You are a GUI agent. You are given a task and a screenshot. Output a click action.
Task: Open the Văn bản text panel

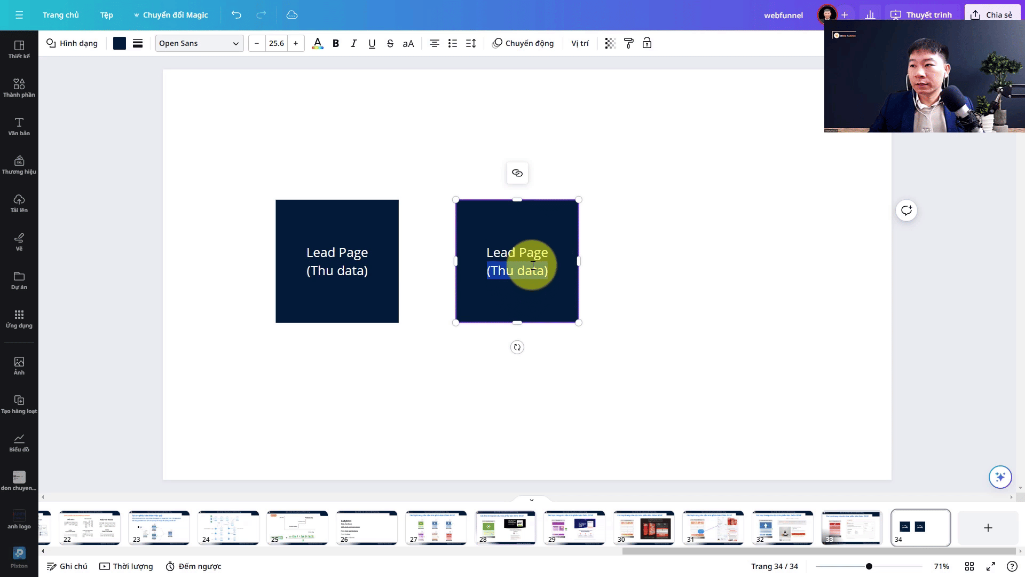pos(19,126)
